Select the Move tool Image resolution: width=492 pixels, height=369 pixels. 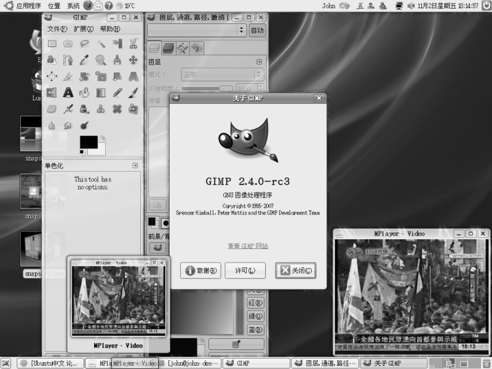tap(133, 60)
